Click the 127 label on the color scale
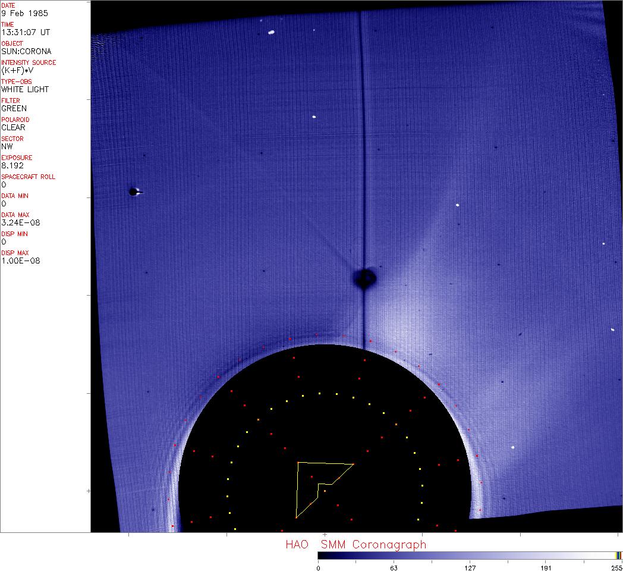Screen dimensions: 623x571 [x=470, y=568]
